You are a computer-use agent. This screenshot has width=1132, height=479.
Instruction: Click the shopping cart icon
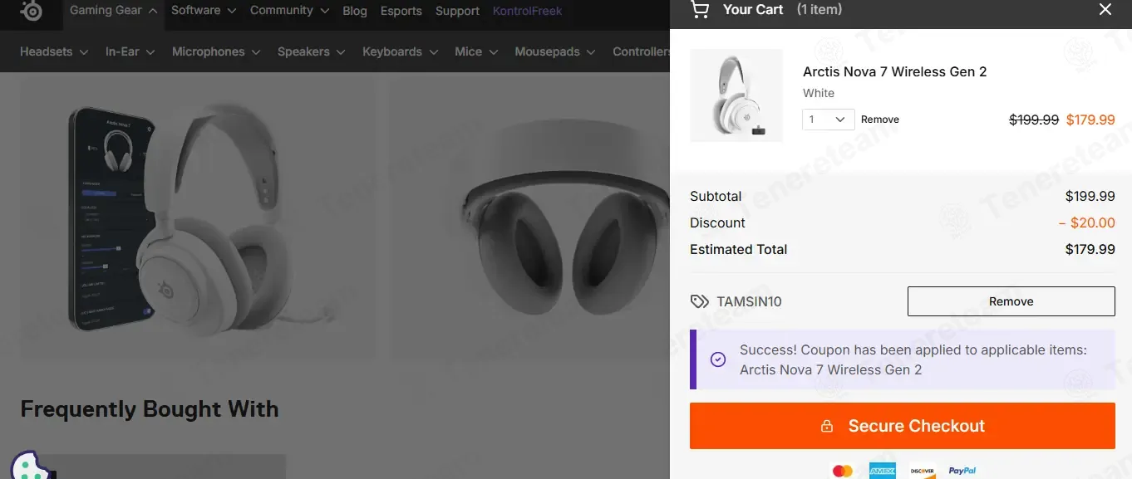click(700, 9)
